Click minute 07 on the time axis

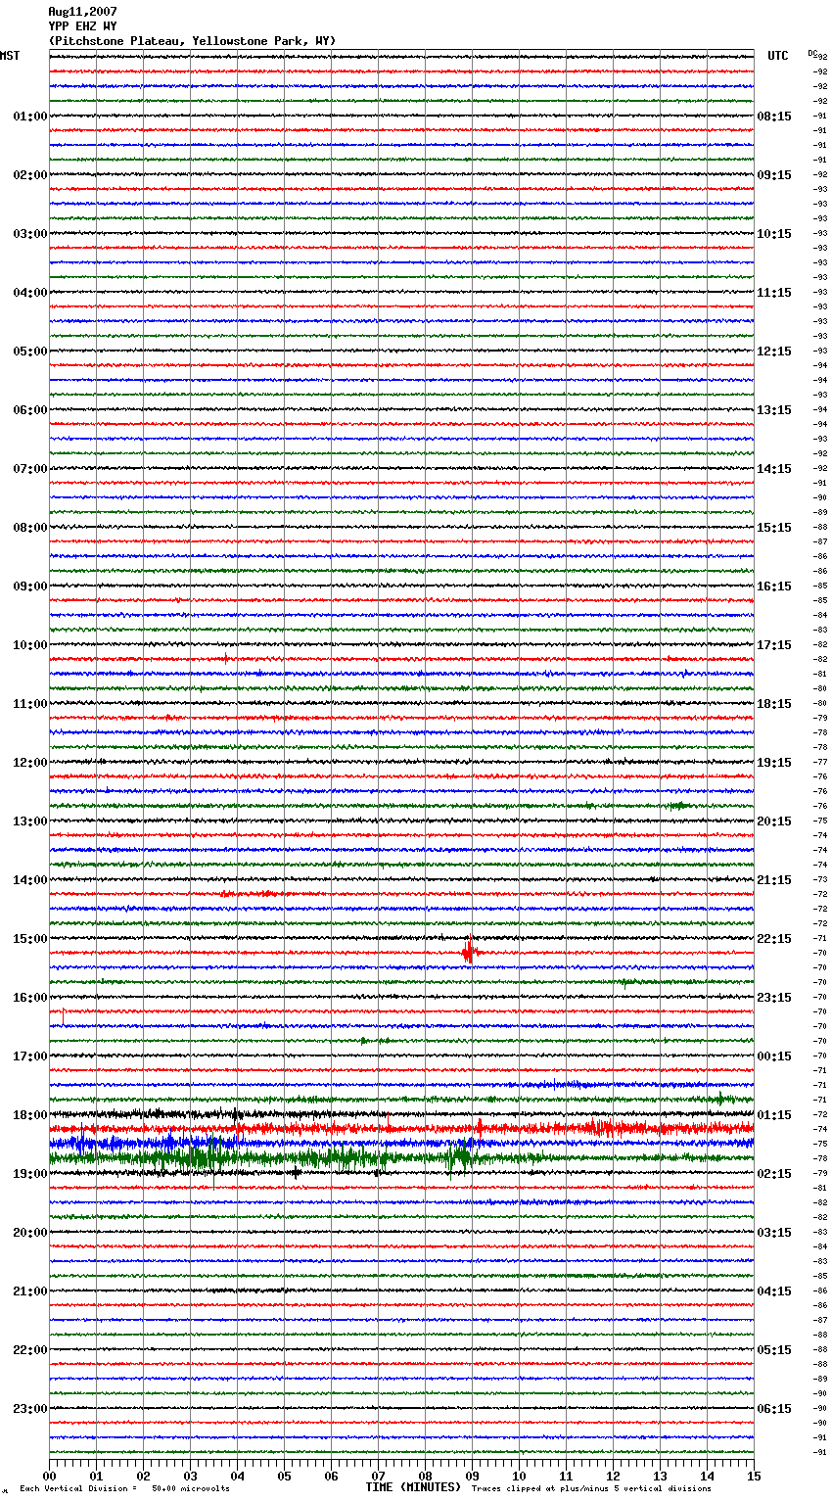pos(379,1476)
